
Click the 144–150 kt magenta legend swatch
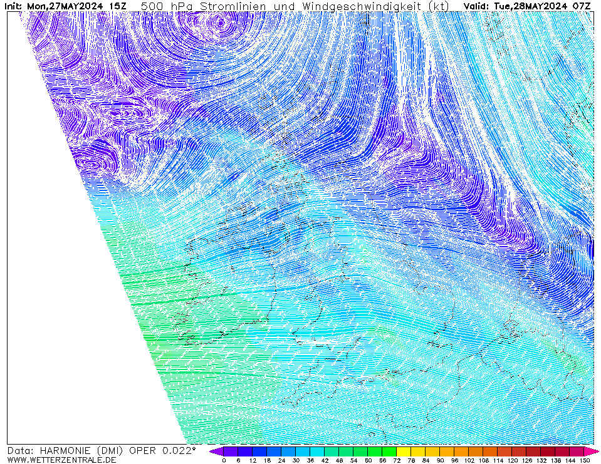tap(577, 451)
